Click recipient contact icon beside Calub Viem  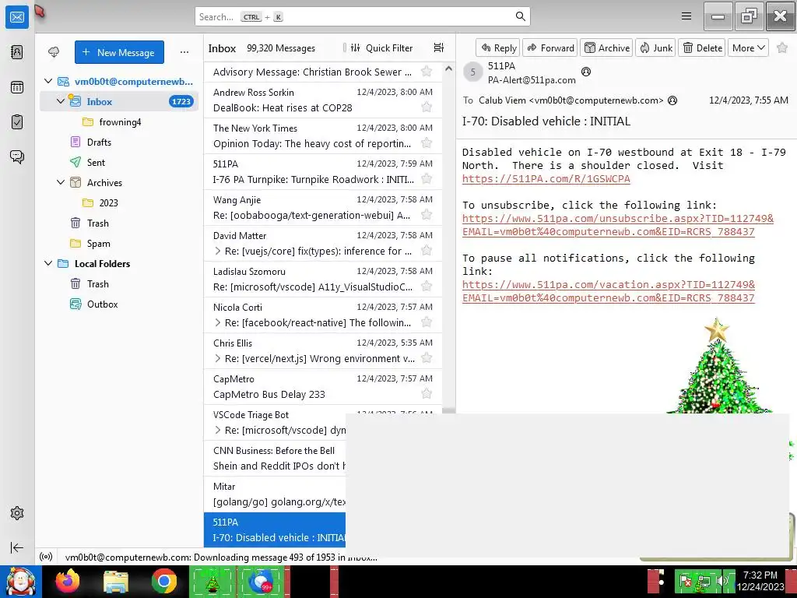672,100
